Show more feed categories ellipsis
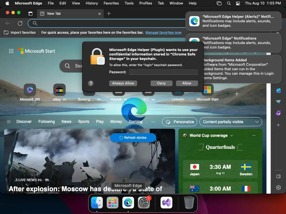Image resolution: width=286 pixels, height=214 pixels. [x=153, y=121]
